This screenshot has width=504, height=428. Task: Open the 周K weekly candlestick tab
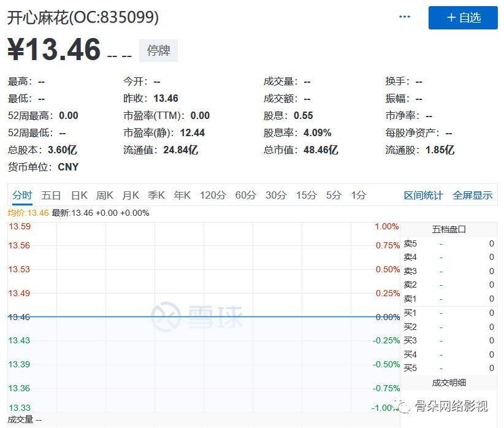(105, 195)
